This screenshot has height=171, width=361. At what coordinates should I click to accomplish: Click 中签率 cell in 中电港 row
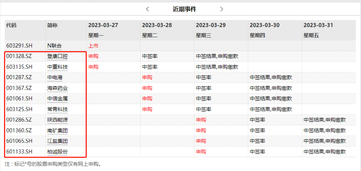(203, 78)
